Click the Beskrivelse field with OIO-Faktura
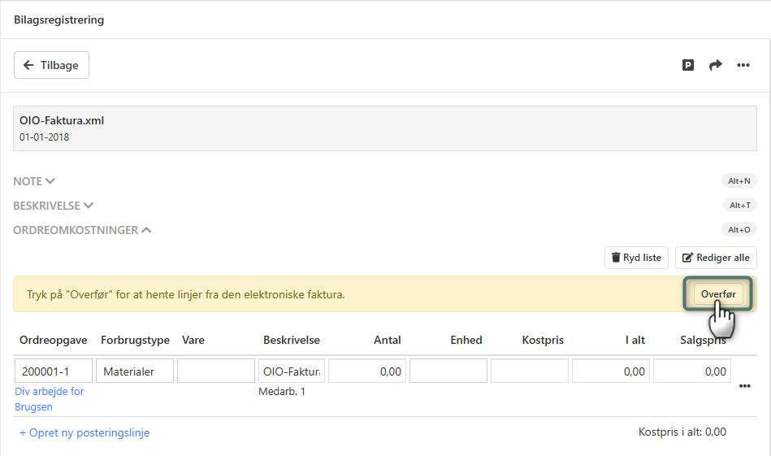This screenshot has width=771, height=456. [292, 371]
